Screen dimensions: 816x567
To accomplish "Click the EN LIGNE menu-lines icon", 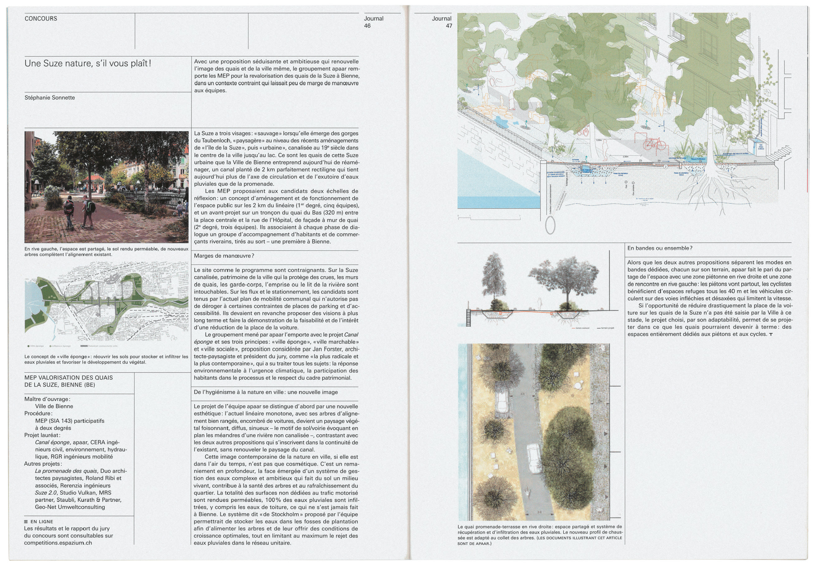I will click(x=26, y=522).
